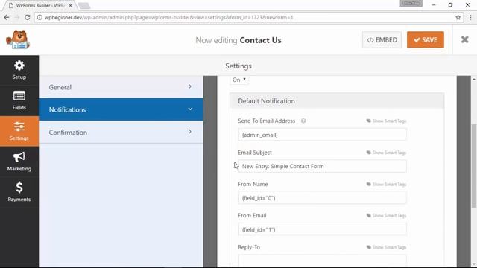Click the Default Notification header
Image resolution: width=477 pixels, height=268 pixels.
pyautogui.click(x=337, y=101)
